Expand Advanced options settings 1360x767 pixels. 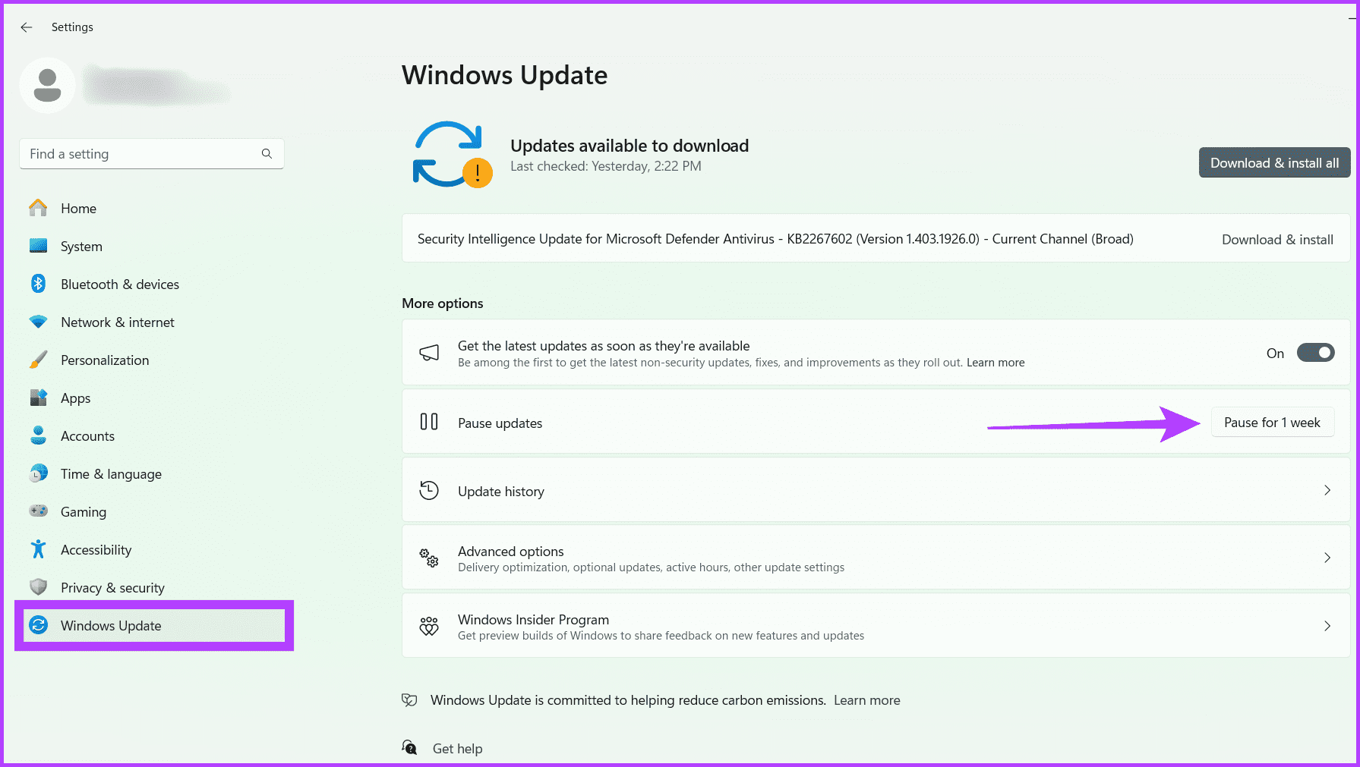coord(1327,558)
